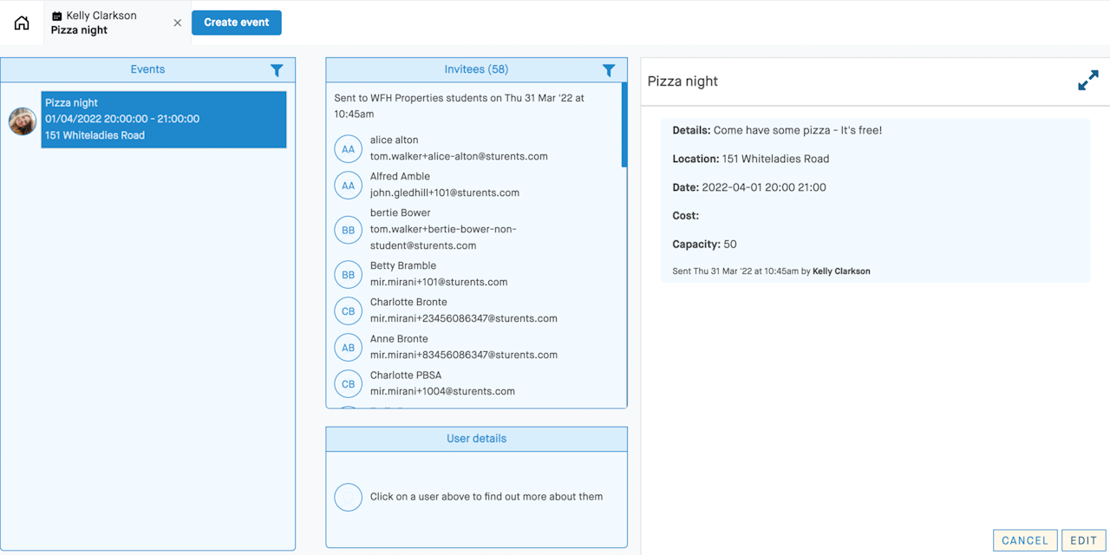Expand Pizza night details to fullscreen

pos(1088,81)
